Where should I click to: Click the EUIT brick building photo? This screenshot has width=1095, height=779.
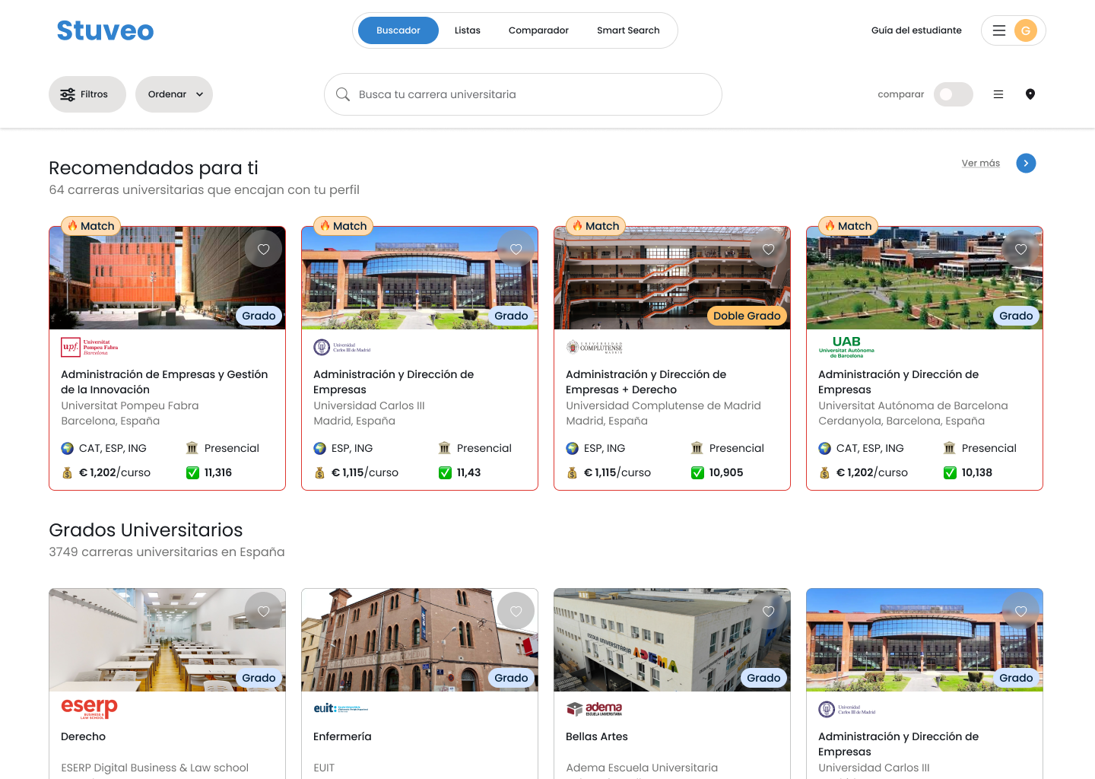pos(420,640)
